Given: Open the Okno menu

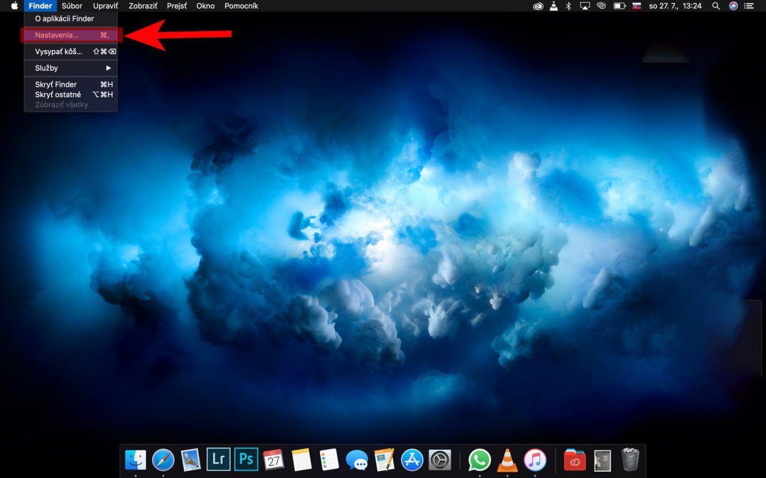Looking at the screenshot, I should (205, 6).
